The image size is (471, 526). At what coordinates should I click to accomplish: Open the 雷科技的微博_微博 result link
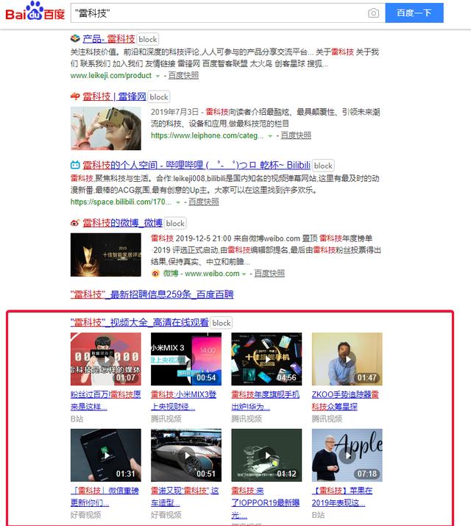(122, 223)
